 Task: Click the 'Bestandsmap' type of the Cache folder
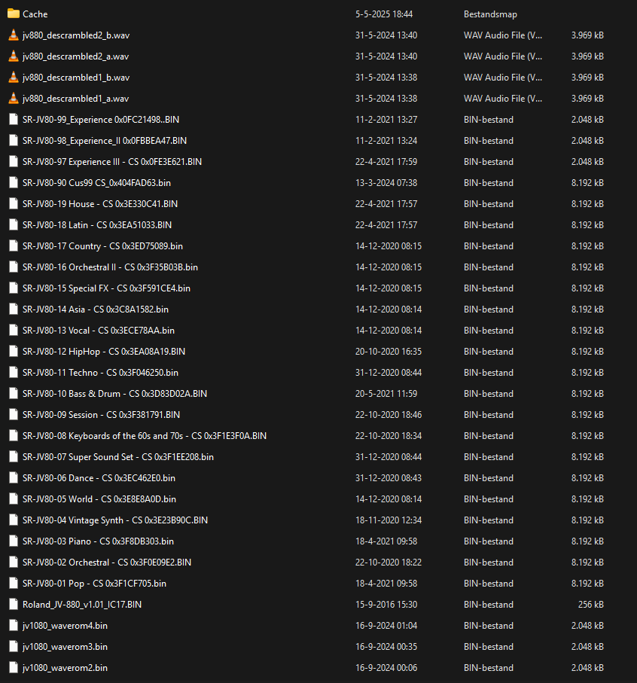490,14
